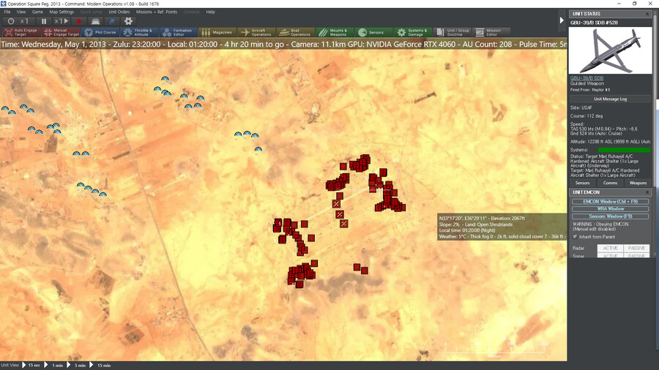
Task: Open the Help menu
Action: pyautogui.click(x=211, y=12)
